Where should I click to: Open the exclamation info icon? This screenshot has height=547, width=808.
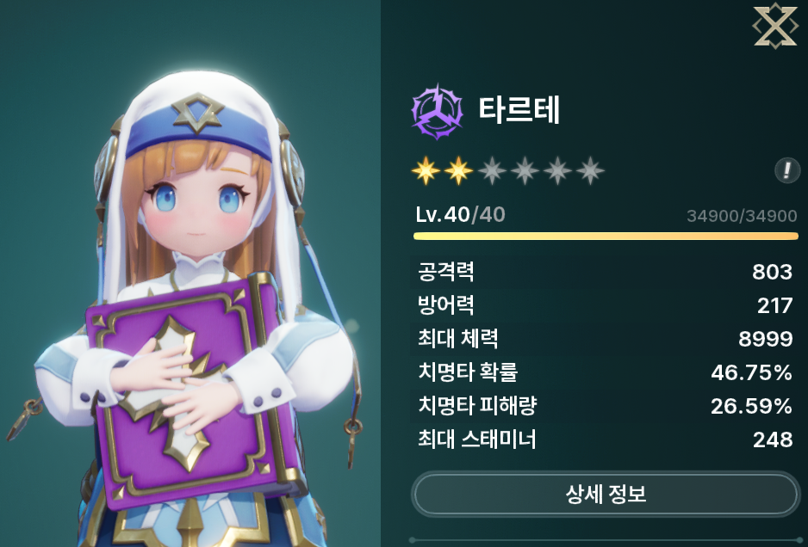786,170
